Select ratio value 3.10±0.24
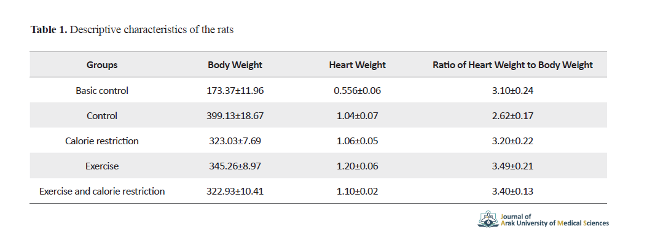This screenshot has height=240, width=655. (512, 91)
